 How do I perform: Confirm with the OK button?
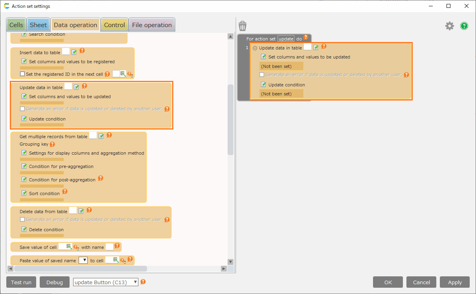(x=388, y=282)
